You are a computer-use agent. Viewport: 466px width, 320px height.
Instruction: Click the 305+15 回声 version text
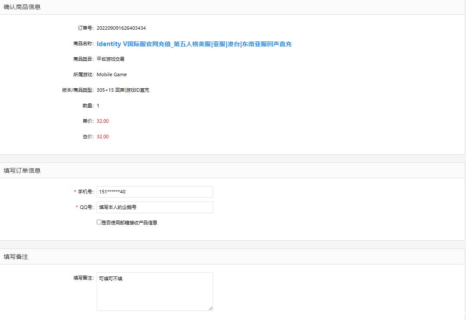click(123, 90)
